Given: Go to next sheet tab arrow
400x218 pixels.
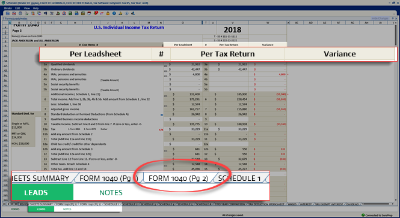Looking at the screenshot, I should pyautogui.click(x=12, y=204).
